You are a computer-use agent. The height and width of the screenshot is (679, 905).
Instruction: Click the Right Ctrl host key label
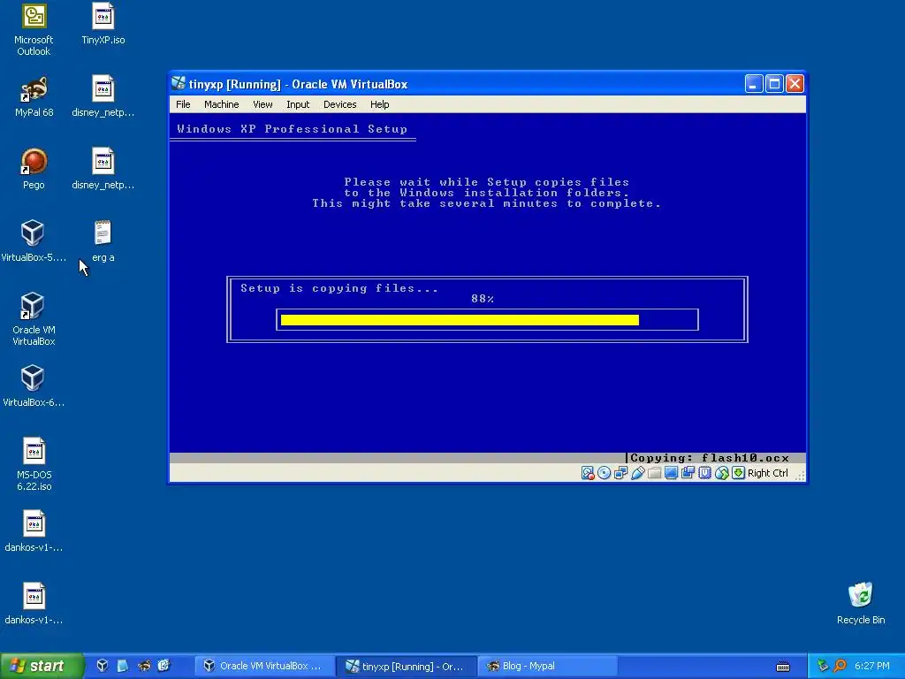click(768, 473)
